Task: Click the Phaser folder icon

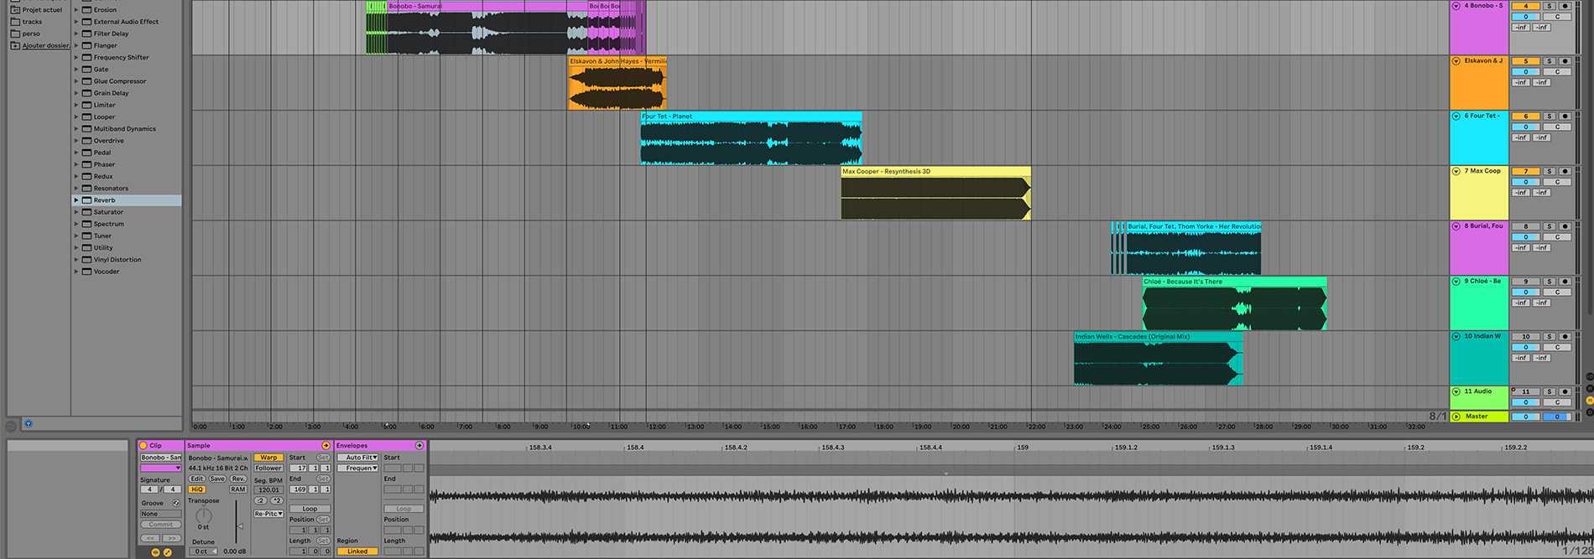Action: (86, 164)
